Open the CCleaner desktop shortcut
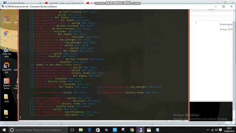Image resolution: width=236 pixels, height=133 pixels. click(x=7, y=19)
